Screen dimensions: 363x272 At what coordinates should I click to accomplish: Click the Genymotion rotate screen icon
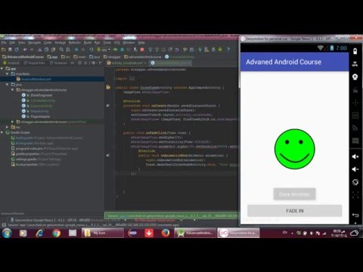point(355,182)
